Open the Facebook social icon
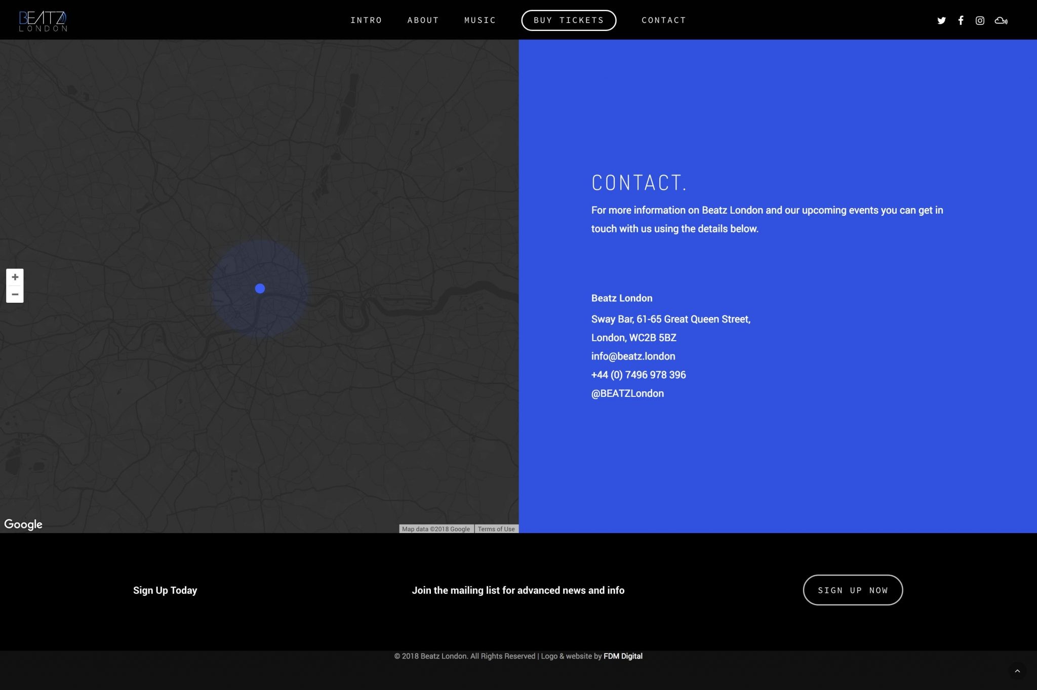1037x690 pixels. pos(961,20)
